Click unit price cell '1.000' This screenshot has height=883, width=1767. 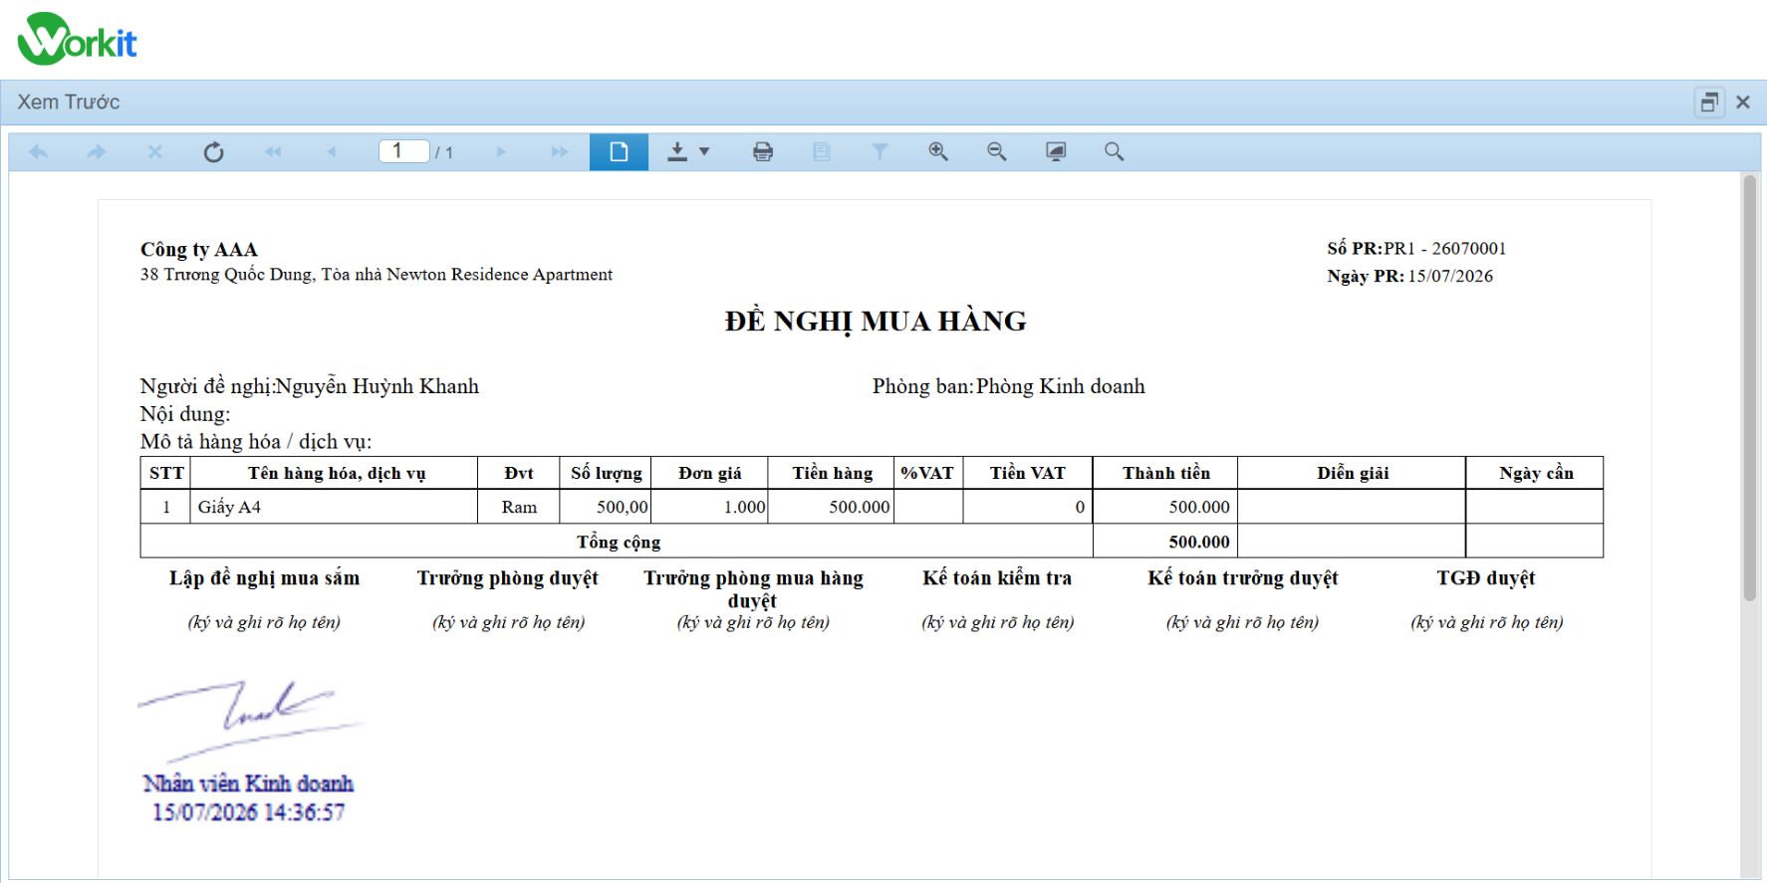pyautogui.click(x=709, y=507)
